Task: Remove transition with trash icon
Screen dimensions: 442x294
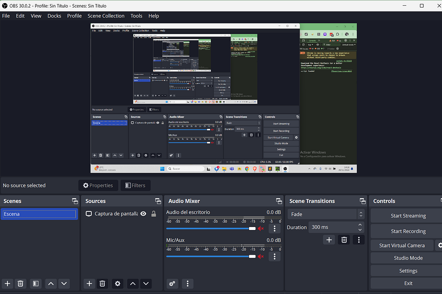Action: coord(344,240)
